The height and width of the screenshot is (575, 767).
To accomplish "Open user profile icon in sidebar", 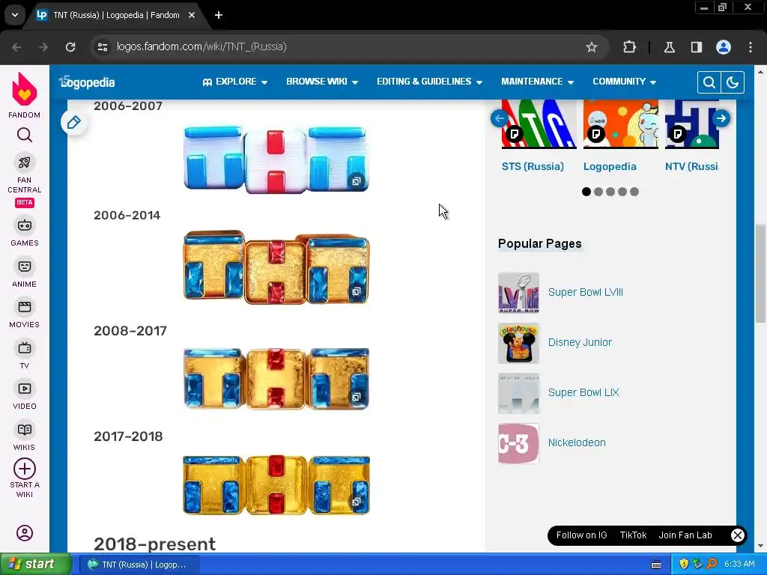I will coord(25,533).
